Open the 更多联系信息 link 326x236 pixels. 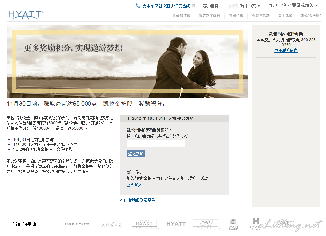(286, 51)
